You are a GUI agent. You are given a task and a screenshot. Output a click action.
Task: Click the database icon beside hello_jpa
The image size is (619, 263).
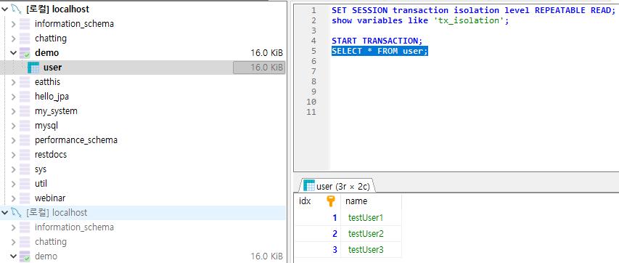point(25,97)
